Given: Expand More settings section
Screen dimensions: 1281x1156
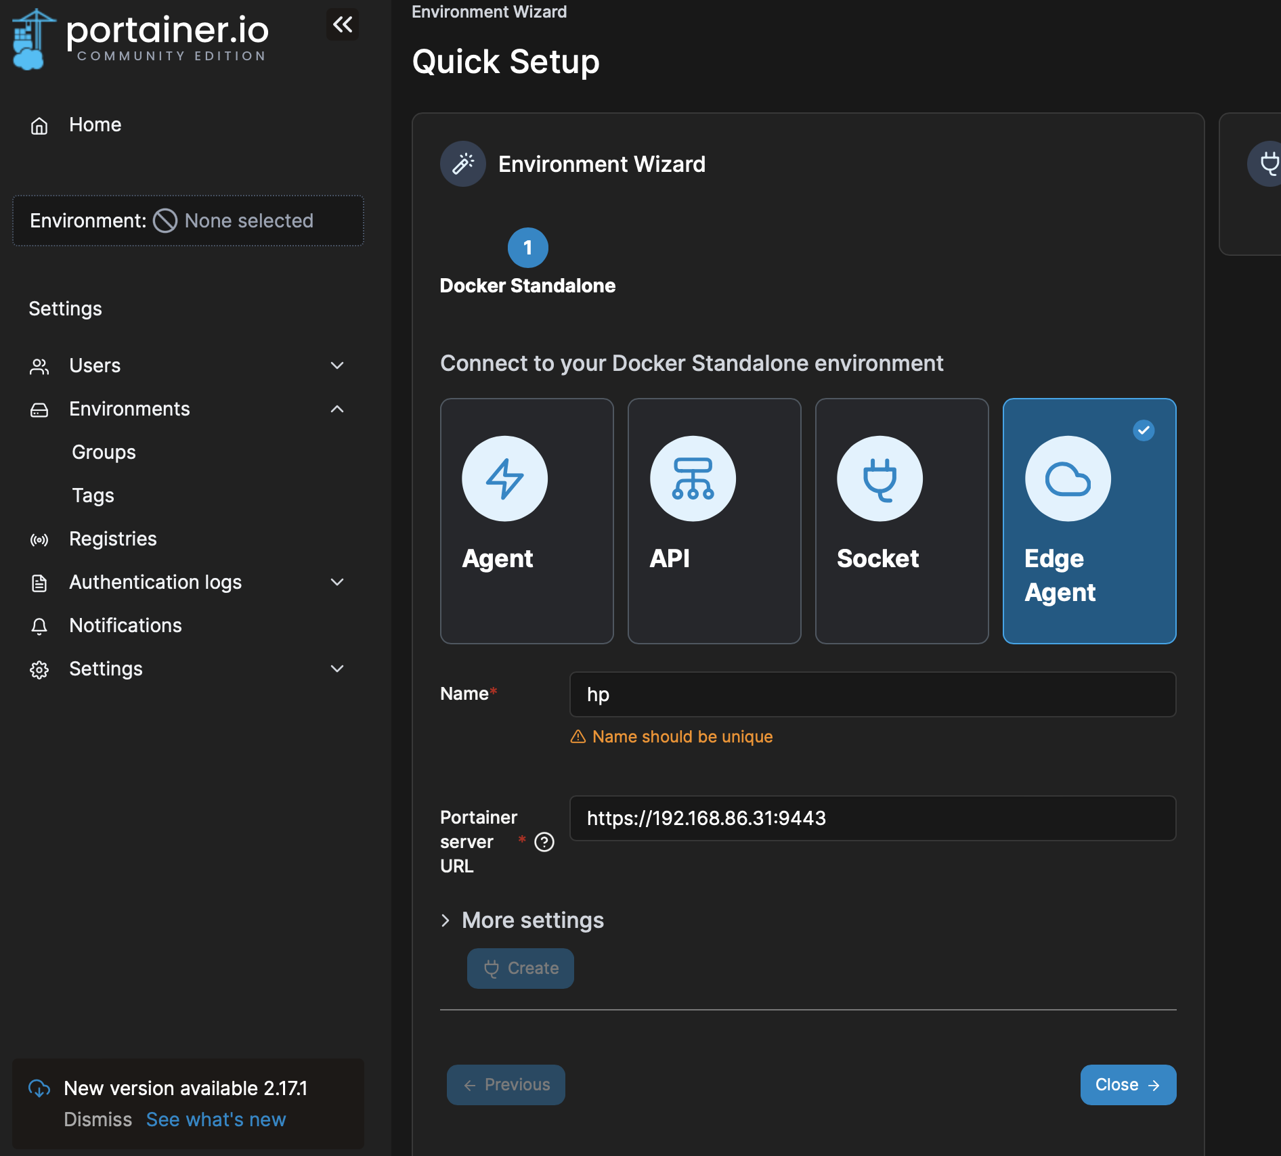Looking at the screenshot, I should 522,920.
